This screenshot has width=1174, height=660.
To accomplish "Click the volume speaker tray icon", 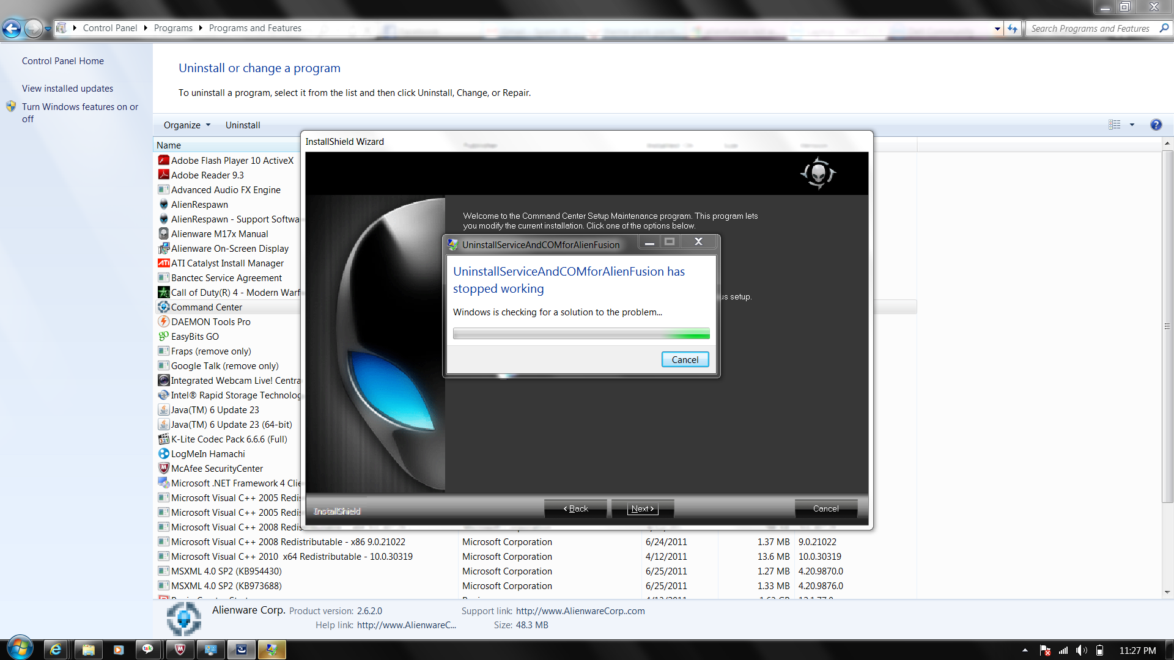I will [1080, 650].
